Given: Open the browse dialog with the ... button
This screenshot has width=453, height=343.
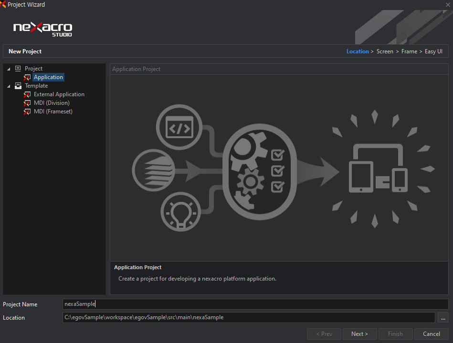Looking at the screenshot, I should 443,318.
